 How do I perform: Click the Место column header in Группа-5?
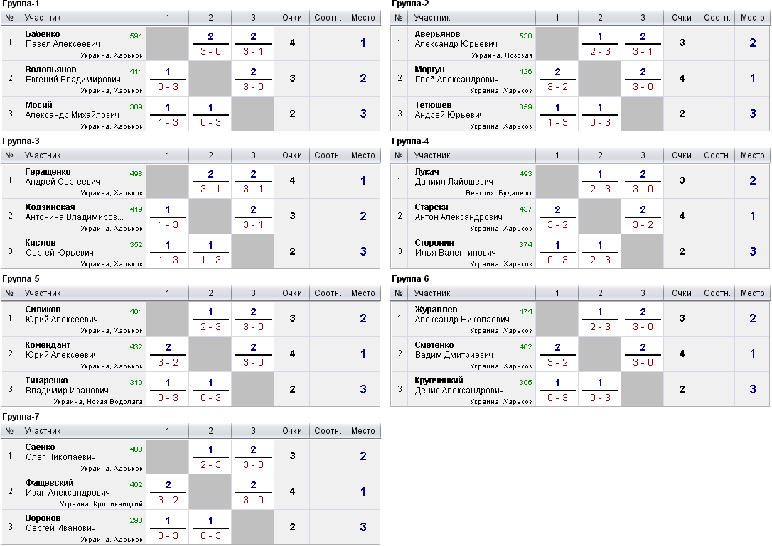363,293
